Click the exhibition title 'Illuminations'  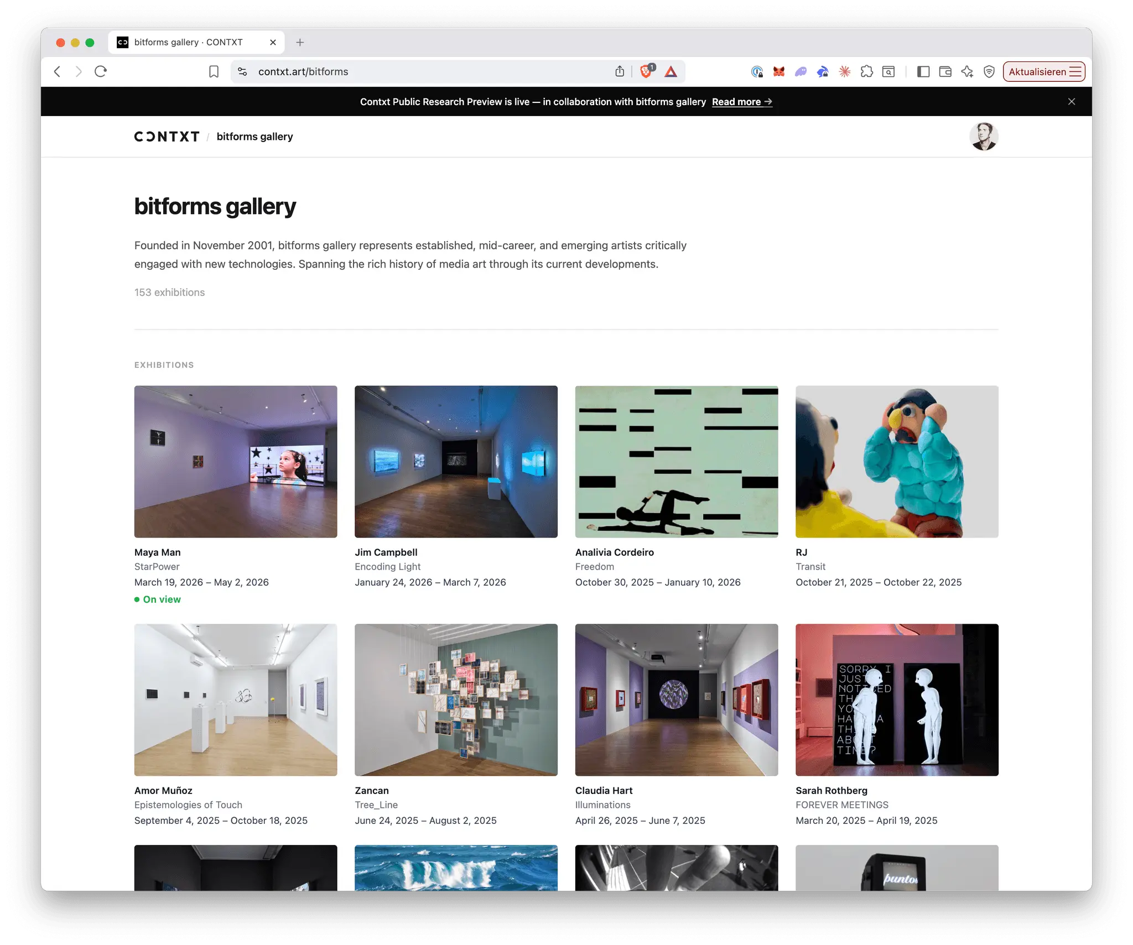[x=603, y=805]
